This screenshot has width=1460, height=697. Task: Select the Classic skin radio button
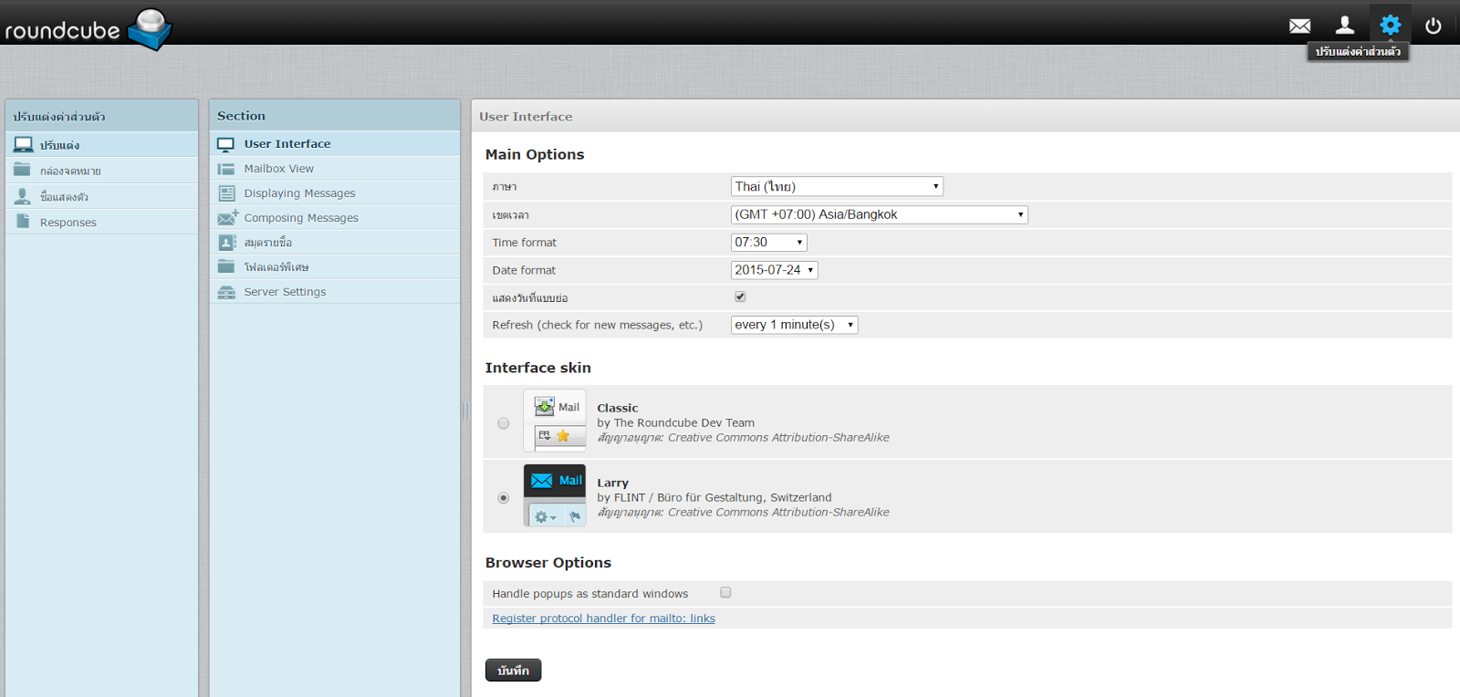click(504, 423)
